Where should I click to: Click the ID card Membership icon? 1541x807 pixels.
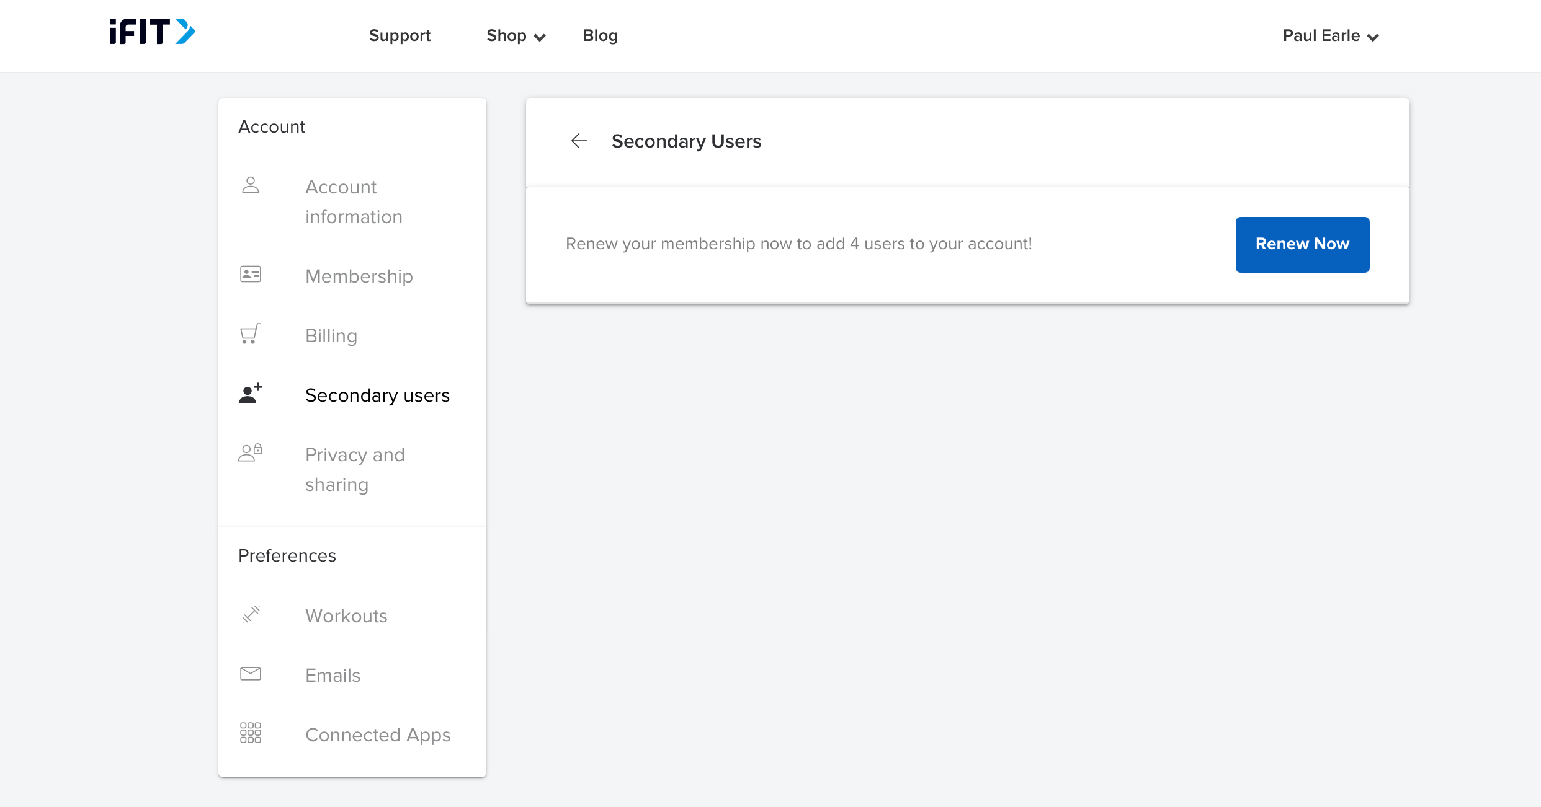[251, 275]
